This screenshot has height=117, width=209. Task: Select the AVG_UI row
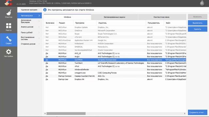(x=115, y=53)
